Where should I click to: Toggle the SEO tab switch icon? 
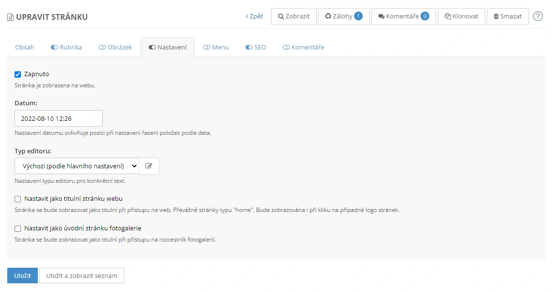[249, 48]
